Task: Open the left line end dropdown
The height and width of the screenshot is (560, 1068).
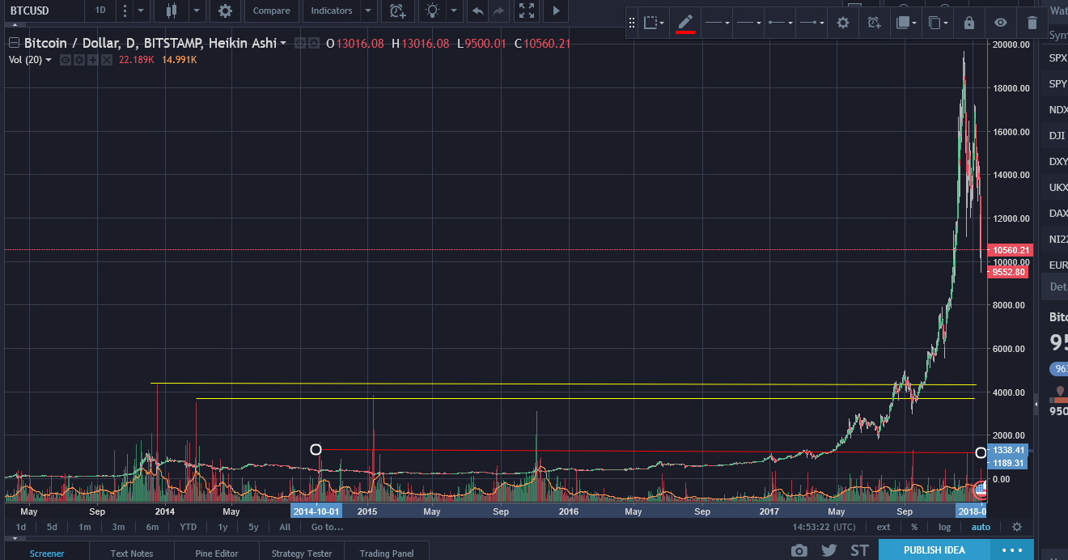Action: point(780,23)
